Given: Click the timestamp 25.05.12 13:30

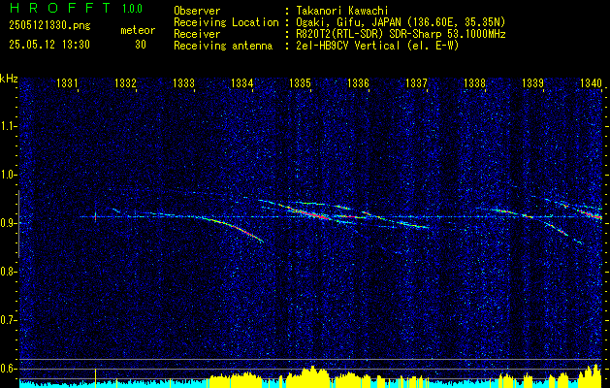Looking at the screenshot, I should [x=49, y=45].
